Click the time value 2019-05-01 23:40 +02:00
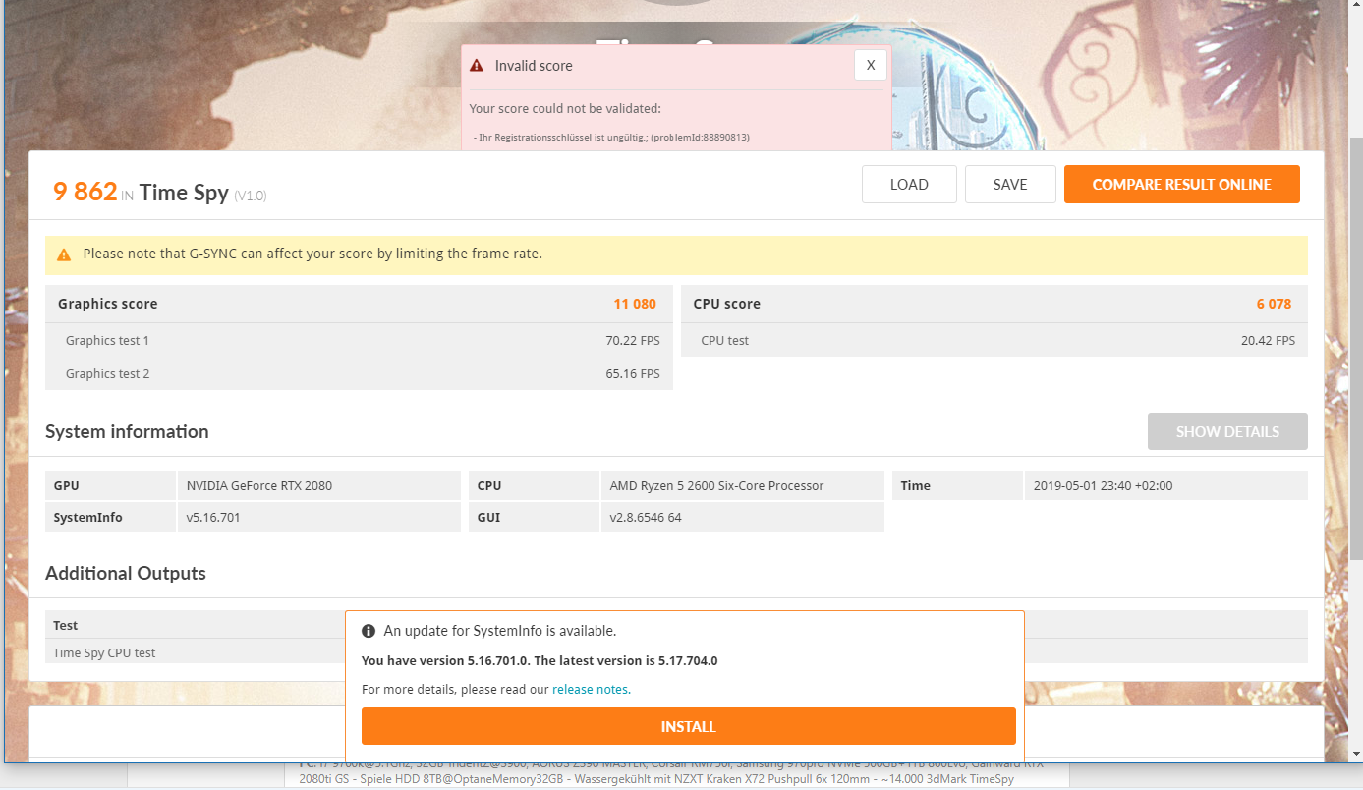This screenshot has width=1363, height=790. click(1104, 485)
